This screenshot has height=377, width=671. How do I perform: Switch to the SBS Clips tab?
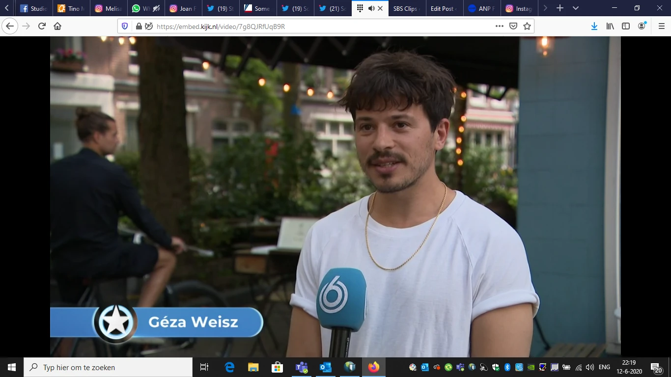(405, 8)
